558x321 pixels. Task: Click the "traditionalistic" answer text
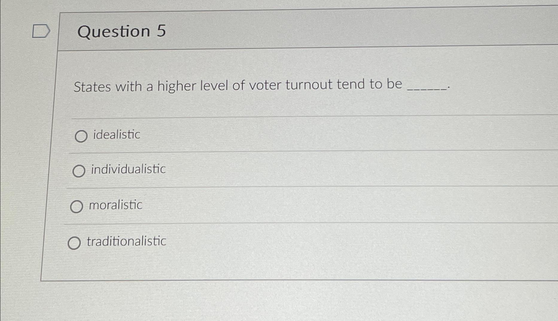pos(126,241)
